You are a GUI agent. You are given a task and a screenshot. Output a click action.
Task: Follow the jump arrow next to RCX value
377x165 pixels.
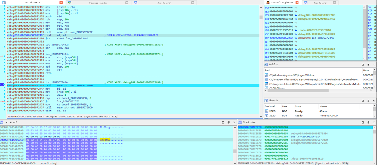[296, 15]
